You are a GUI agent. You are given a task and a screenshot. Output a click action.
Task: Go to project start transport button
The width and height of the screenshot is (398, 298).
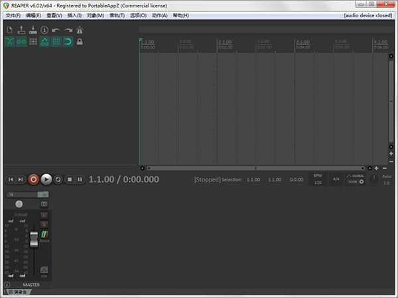pos(11,179)
